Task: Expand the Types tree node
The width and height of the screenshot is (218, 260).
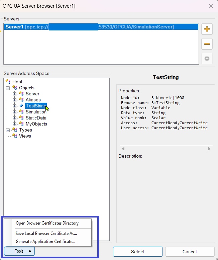Action: [x=8, y=130]
